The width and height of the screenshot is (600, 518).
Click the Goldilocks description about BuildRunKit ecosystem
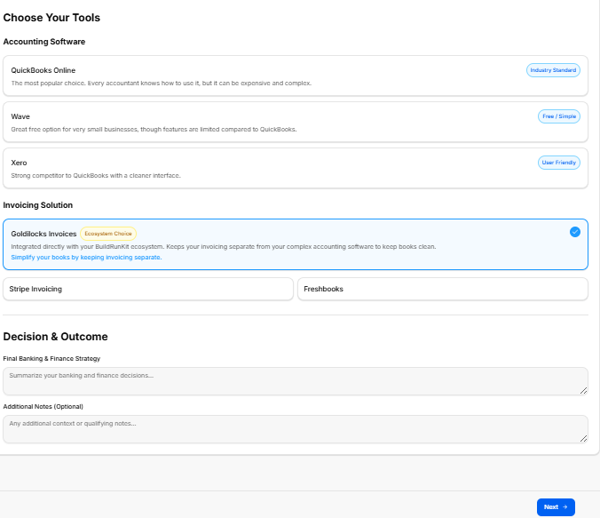tap(224, 247)
